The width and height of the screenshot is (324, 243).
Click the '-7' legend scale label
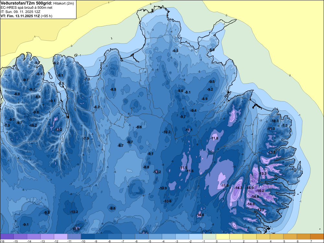click(123, 241)
